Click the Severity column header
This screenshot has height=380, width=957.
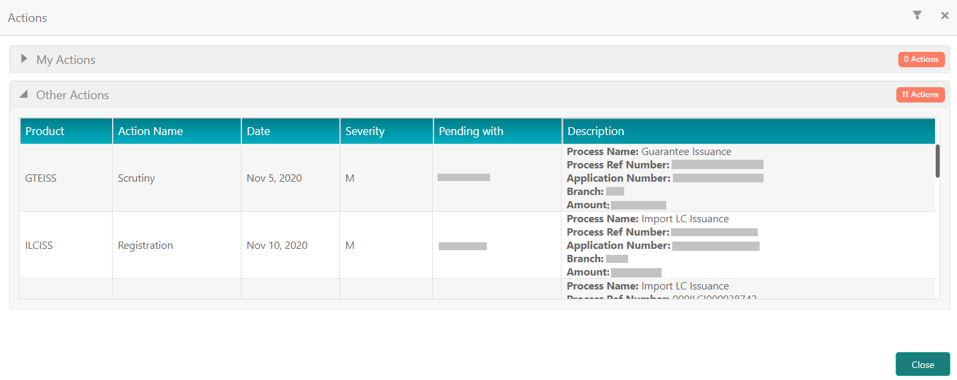(x=386, y=131)
